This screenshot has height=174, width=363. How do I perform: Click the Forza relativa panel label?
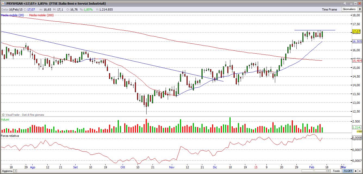point(10,136)
